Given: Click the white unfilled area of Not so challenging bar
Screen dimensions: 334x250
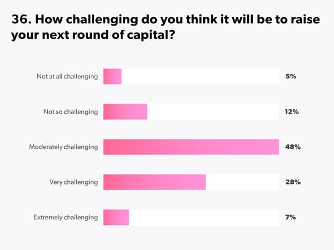Looking at the screenshot, I should click(213, 112).
